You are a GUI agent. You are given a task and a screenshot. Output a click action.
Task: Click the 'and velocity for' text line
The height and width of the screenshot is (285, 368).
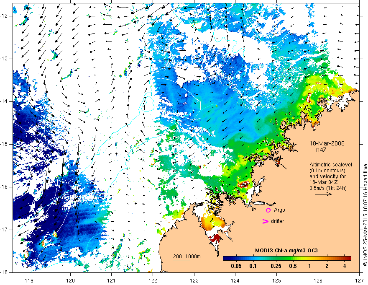pyautogui.click(x=327, y=176)
